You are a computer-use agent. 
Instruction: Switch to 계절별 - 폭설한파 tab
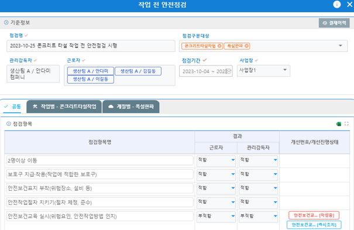[131, 107]
